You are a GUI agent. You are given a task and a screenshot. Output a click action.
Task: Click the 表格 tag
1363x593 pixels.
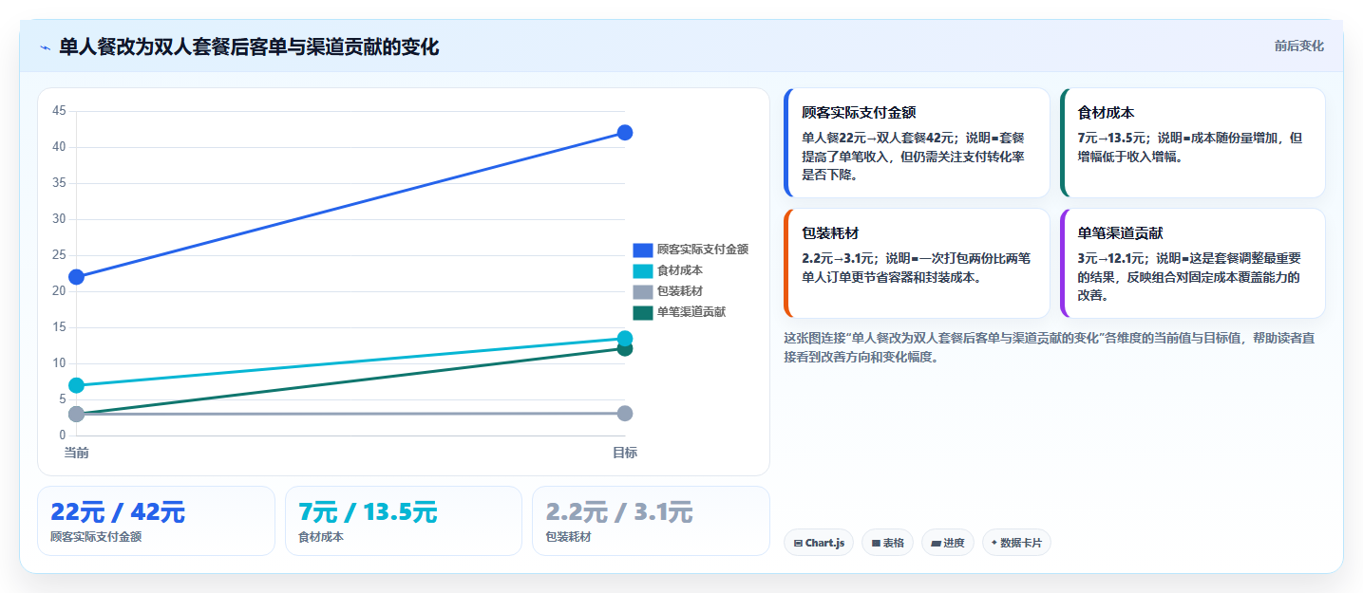point(888,543)
